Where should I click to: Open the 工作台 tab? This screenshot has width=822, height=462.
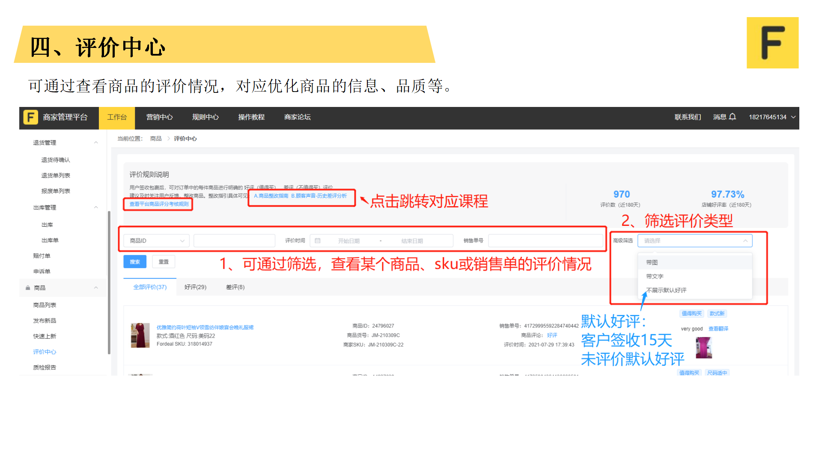(x=117, y=117)
